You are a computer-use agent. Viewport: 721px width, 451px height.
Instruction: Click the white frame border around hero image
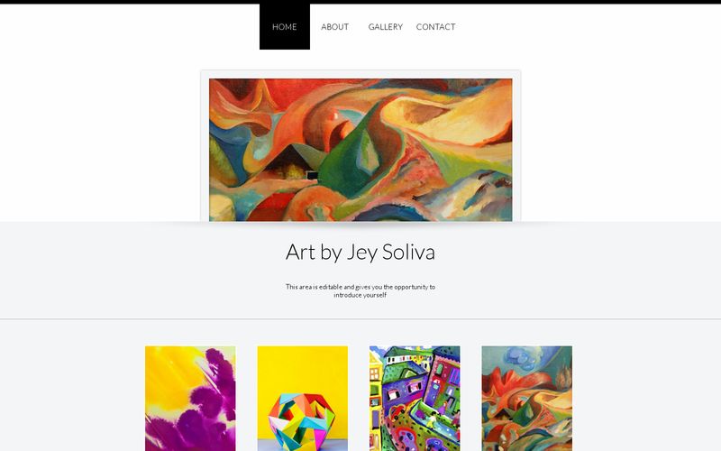click(205, 147)
